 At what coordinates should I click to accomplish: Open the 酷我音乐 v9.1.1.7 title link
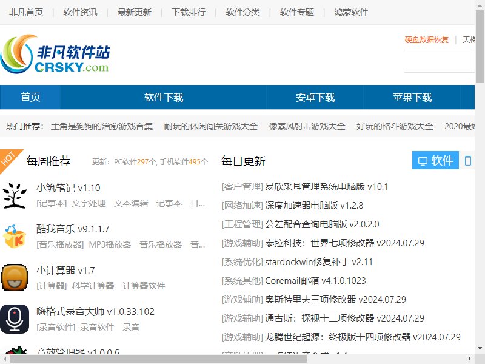point(73,229)
